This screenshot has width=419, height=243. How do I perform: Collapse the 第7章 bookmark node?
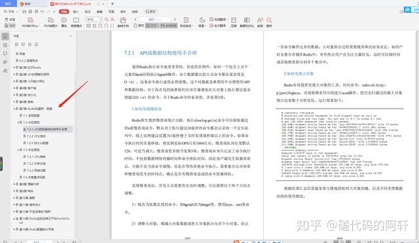14,109
